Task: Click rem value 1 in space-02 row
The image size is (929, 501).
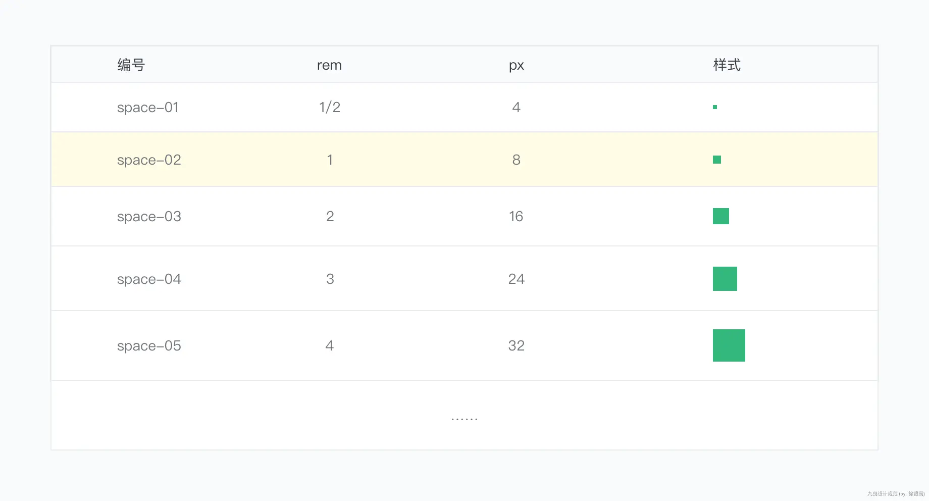Action: 330,160
